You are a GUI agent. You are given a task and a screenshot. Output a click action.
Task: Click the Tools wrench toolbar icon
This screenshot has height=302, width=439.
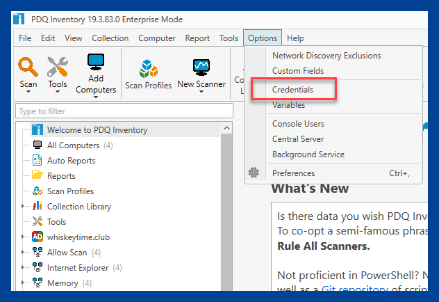(x=58, y=67)
